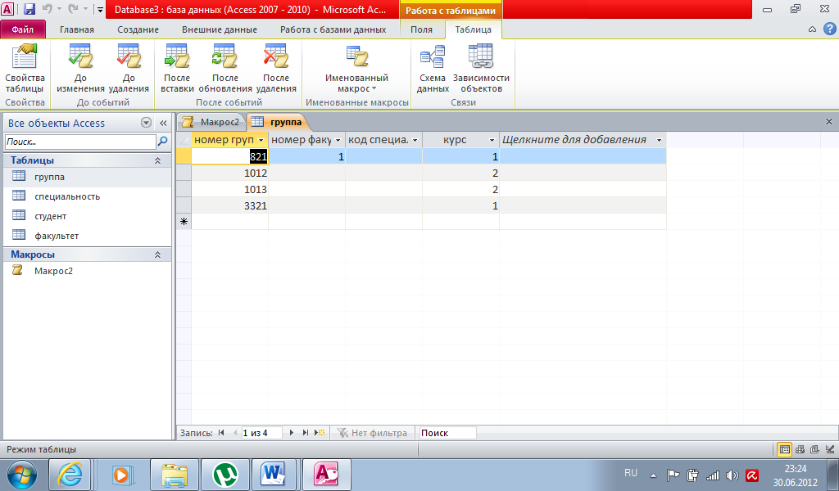Image resolution: width=839 pixels, height=491 pixels.
Task: Go to first record navigation button
Action: (221, 433)
